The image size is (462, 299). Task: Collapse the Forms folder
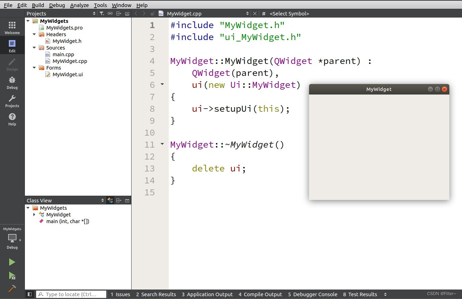coord(34,68)
